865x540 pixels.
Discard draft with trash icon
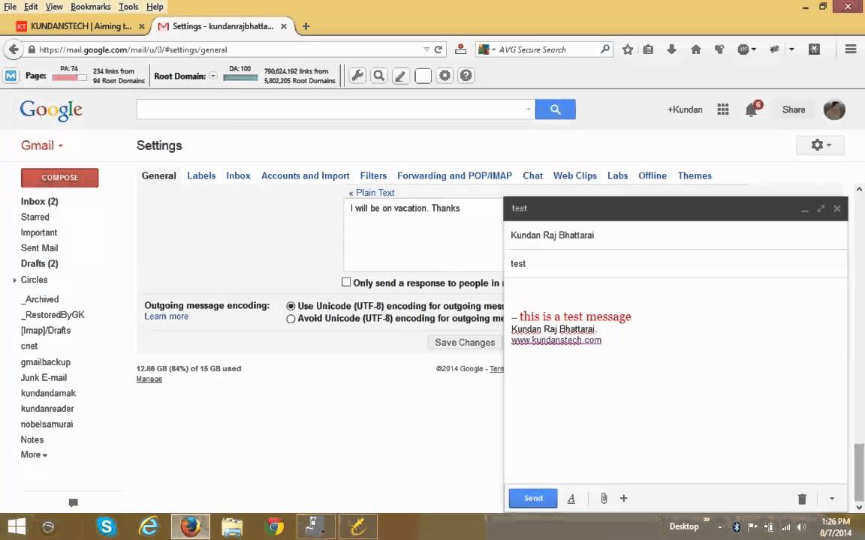(x=802, y=499)
